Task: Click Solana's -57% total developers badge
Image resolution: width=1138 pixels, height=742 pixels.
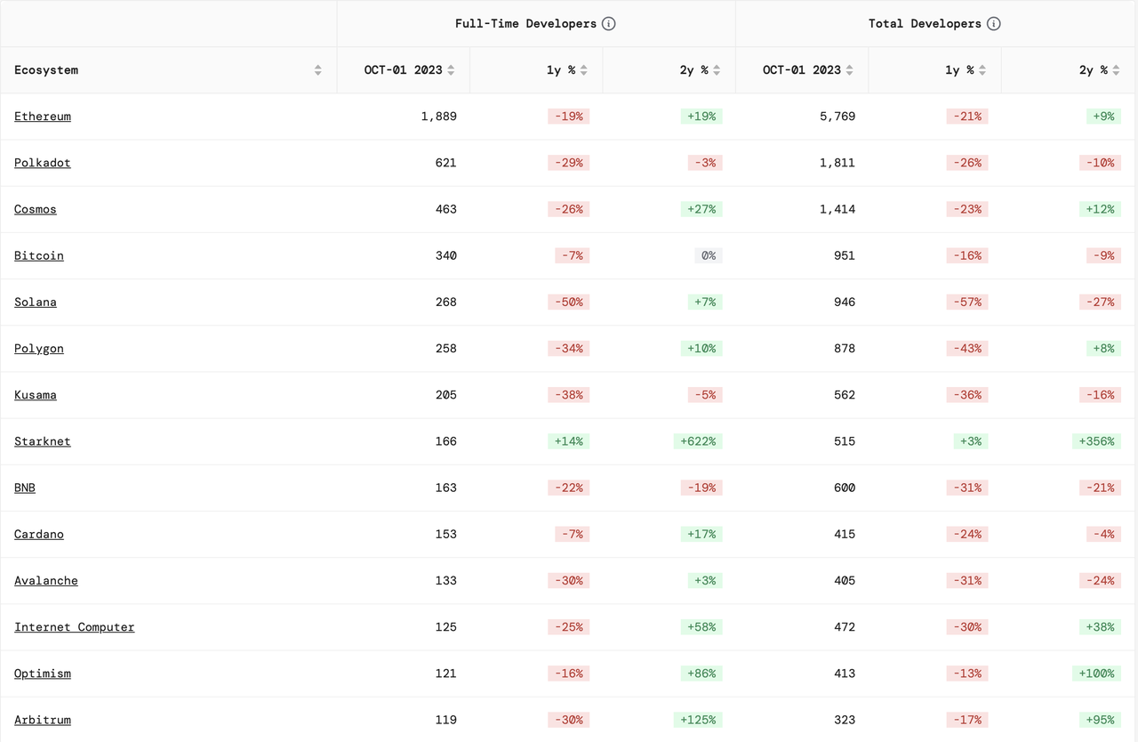Action: point(967,302)
